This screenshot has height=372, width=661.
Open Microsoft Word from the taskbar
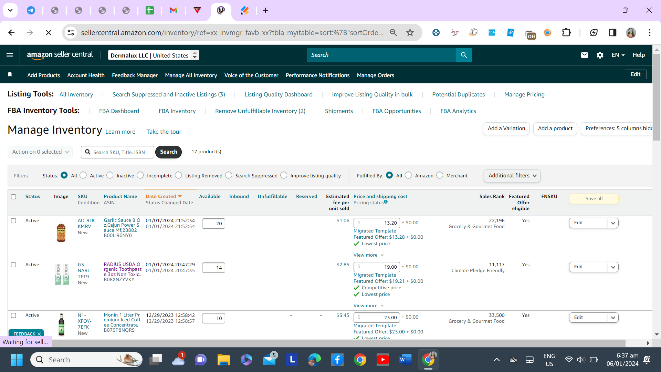tap(406, 360)
